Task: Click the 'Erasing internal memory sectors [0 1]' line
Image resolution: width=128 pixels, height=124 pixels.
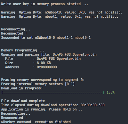Action: (38, 84)
